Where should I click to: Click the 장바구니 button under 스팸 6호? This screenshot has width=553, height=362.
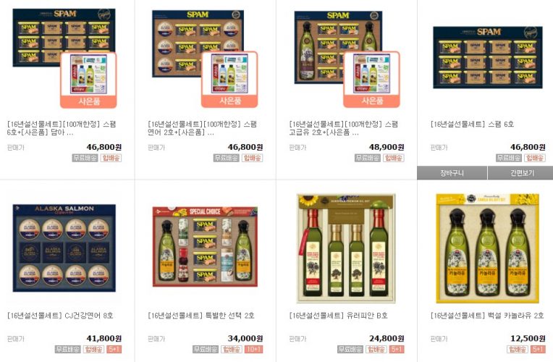point(452,173)
